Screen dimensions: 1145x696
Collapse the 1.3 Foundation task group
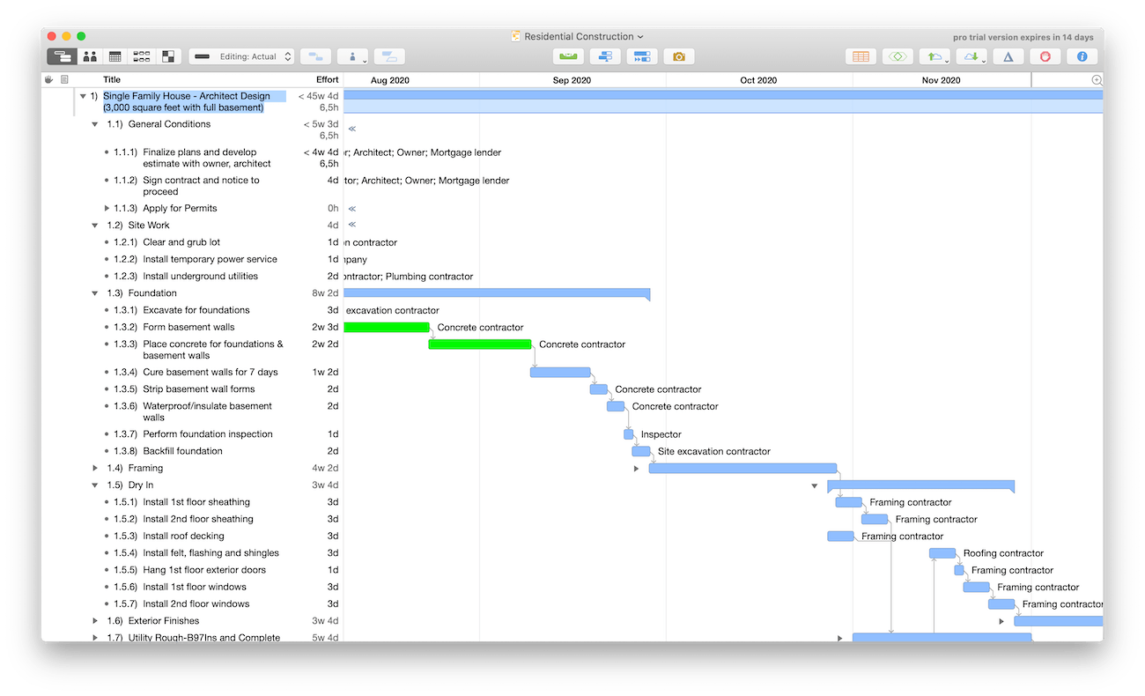(95, 293)
